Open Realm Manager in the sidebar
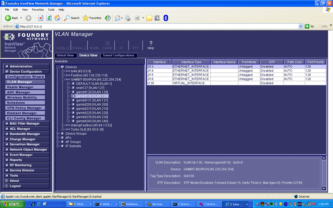This screenshot has height=208, width=333. (x=25, y=87)
